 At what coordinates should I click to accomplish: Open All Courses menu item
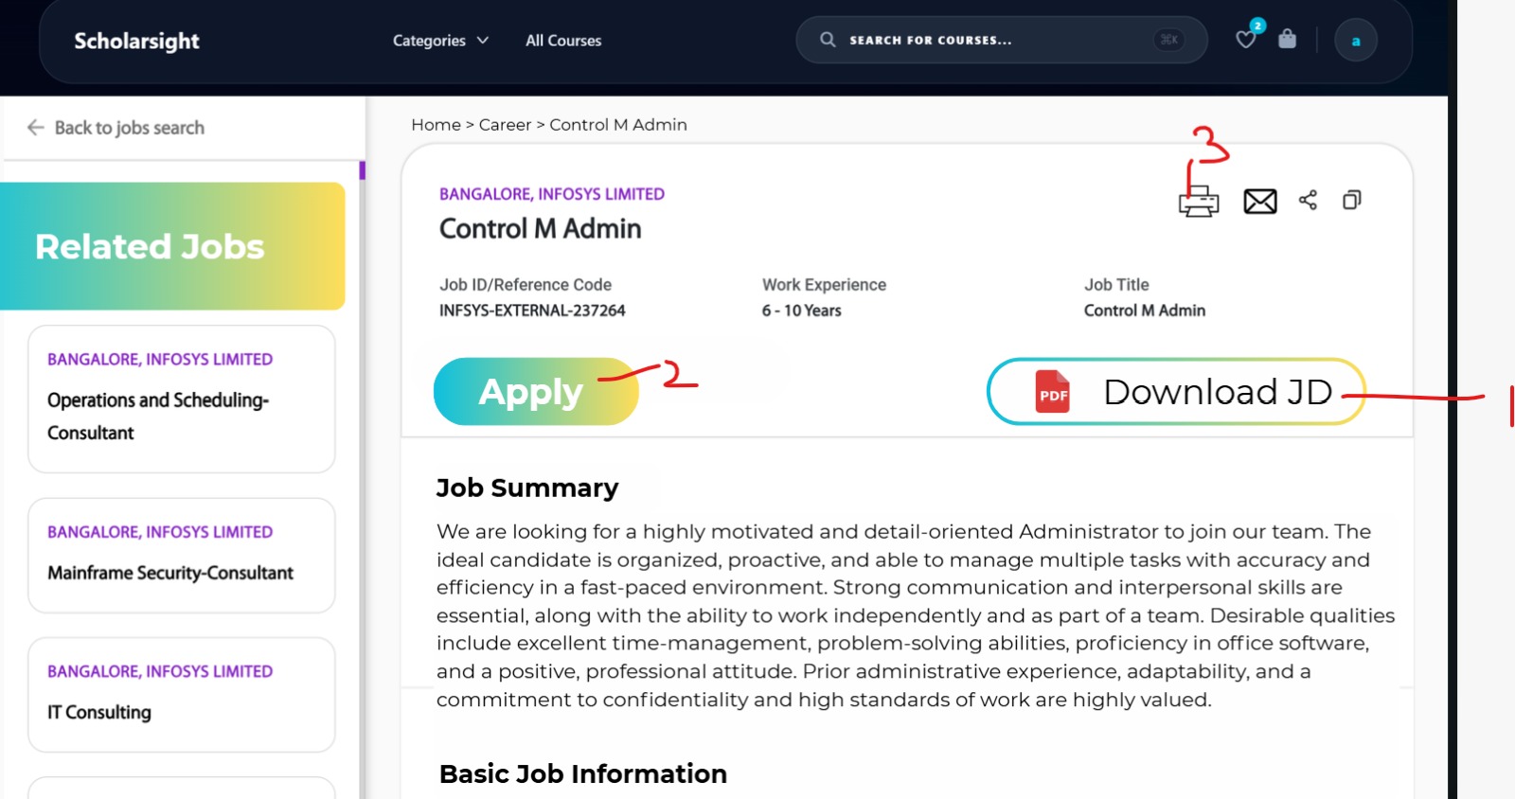click(563, 41)
